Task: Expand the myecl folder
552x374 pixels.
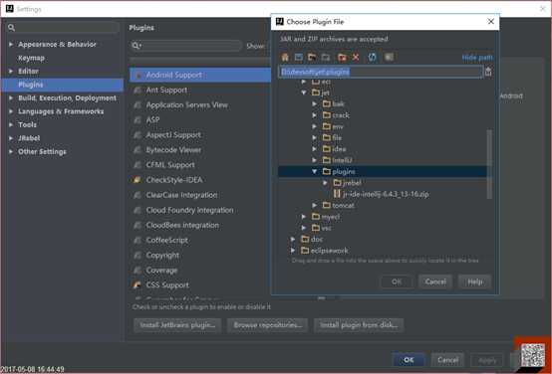Action: coord(304,217)
